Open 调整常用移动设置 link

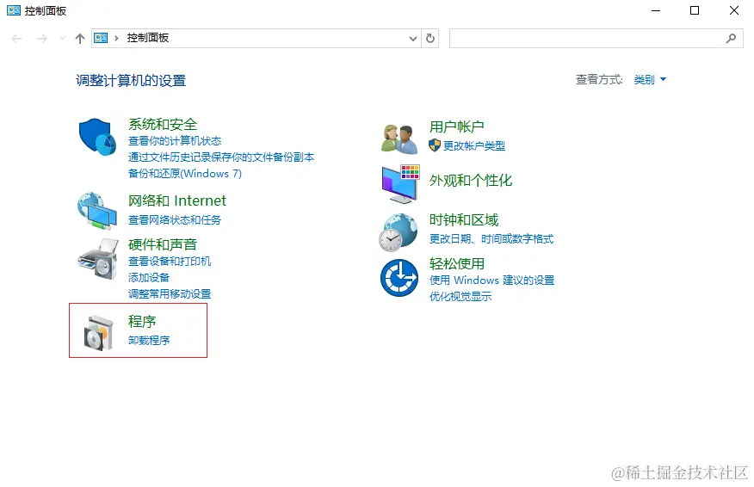coord(170,293)
